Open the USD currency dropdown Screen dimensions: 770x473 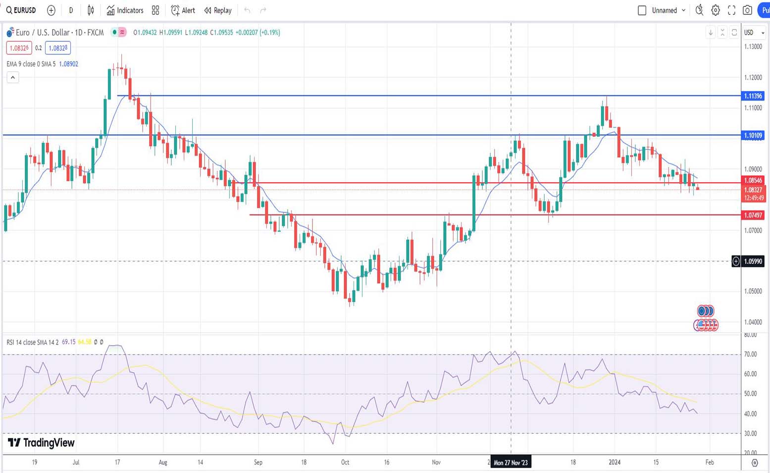(754, 33)
